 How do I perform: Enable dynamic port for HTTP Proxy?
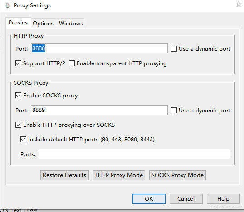click(x=174, y=48)
